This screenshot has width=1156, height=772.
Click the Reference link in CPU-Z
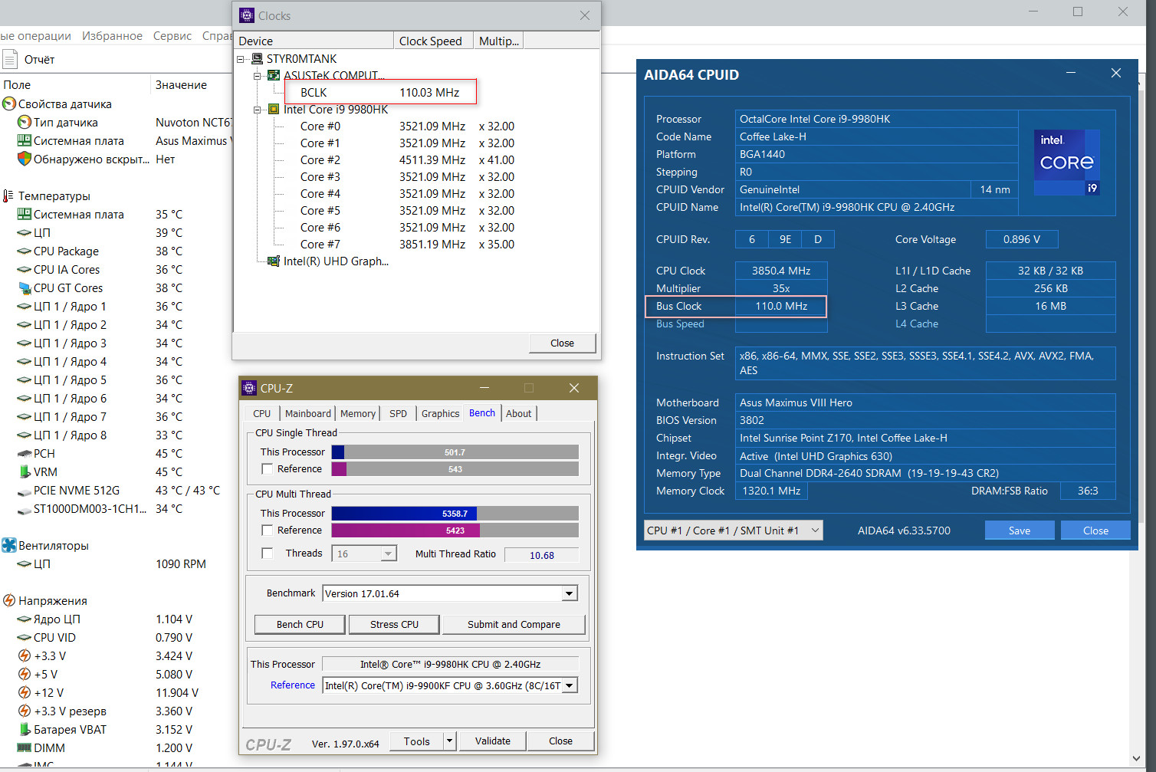pyautogui.click(x=293, y=685)
